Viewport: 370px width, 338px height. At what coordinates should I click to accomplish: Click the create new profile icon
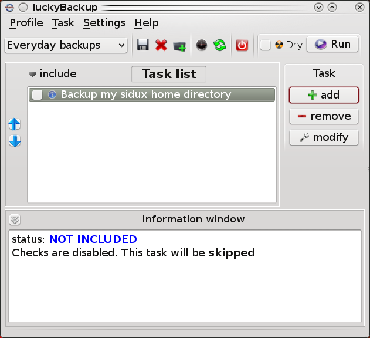click(179, 45)
